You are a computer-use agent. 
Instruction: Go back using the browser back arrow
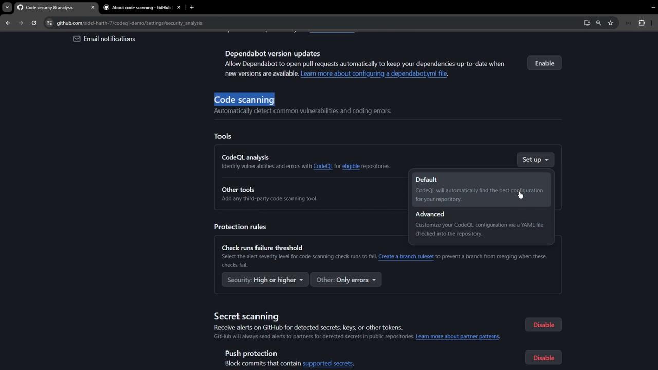point(8,23)
